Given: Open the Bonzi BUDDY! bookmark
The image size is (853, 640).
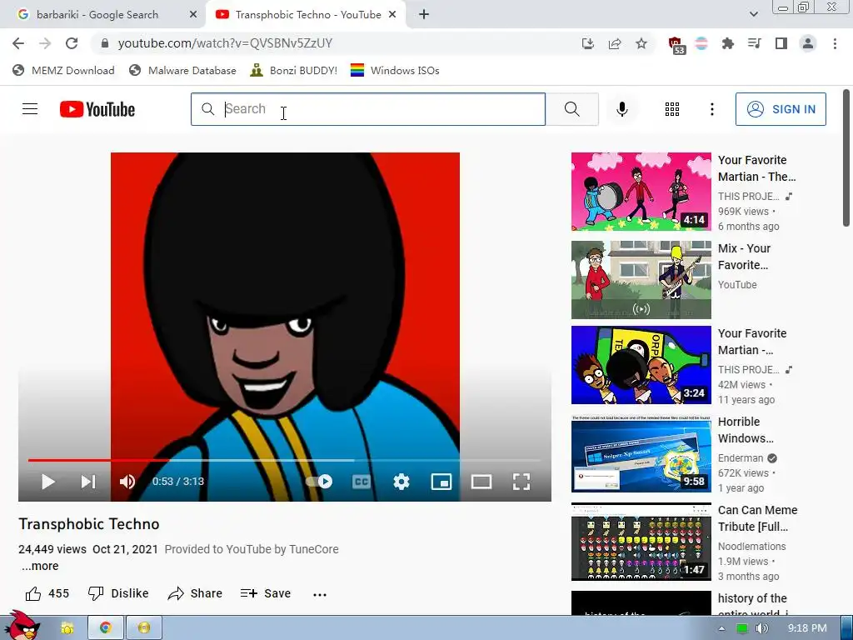Looking at the screenshot, I should point(294,70).
